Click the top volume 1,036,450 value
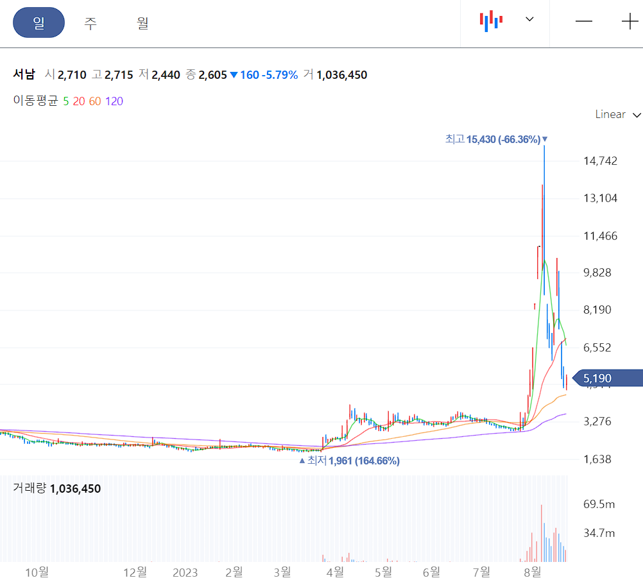 (x=341, y=75)
